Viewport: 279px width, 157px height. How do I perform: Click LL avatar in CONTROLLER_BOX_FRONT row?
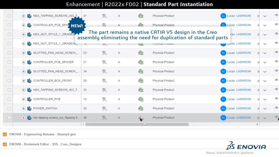(223, 81)
